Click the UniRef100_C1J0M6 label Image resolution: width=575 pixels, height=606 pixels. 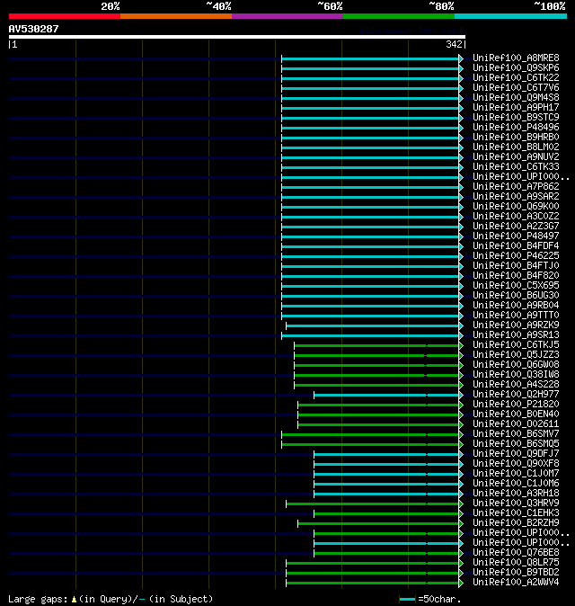516,483
